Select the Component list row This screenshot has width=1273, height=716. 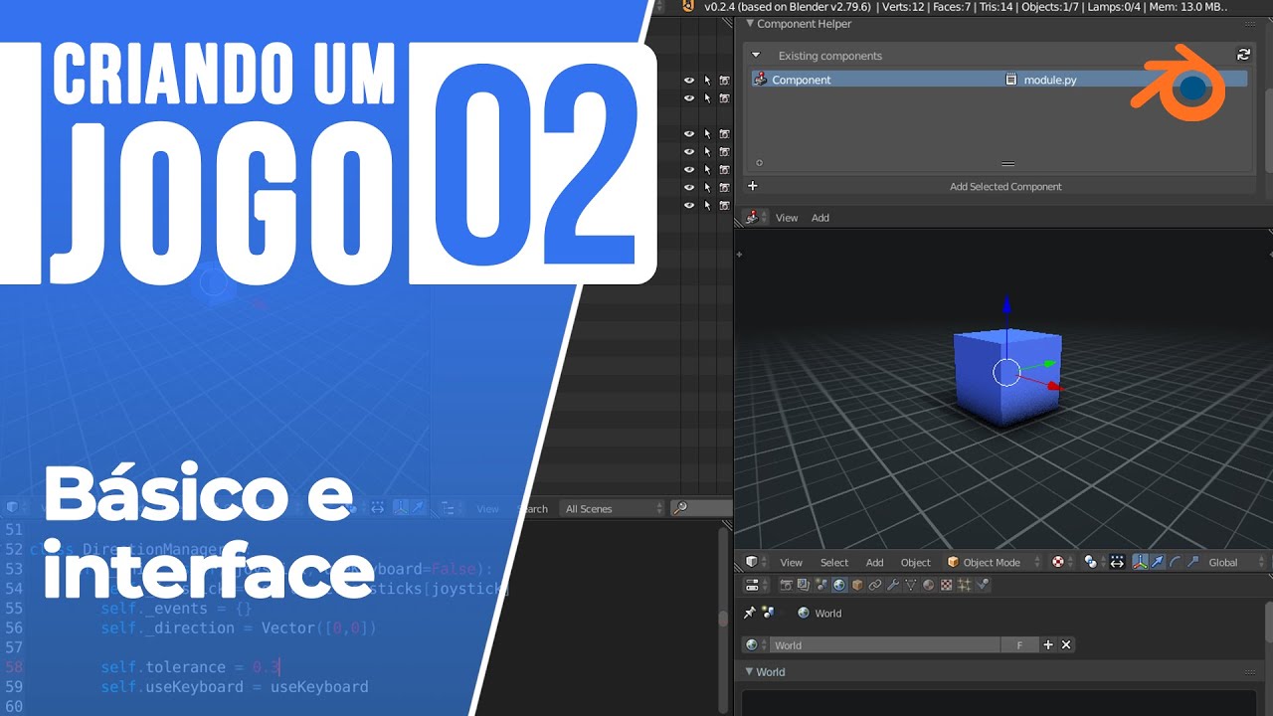point(1000,80)
